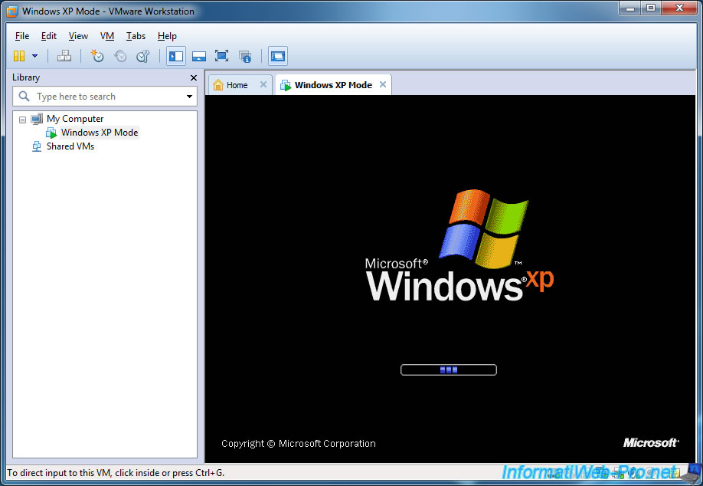This screenshot has width=703, height=486.
Task: Collapse the My Computer tree node
Action: pos(22,120)
